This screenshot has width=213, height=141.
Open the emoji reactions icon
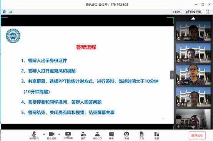[126, 136]
